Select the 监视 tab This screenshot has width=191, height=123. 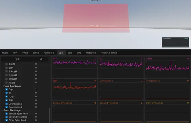tap(61, 53)
